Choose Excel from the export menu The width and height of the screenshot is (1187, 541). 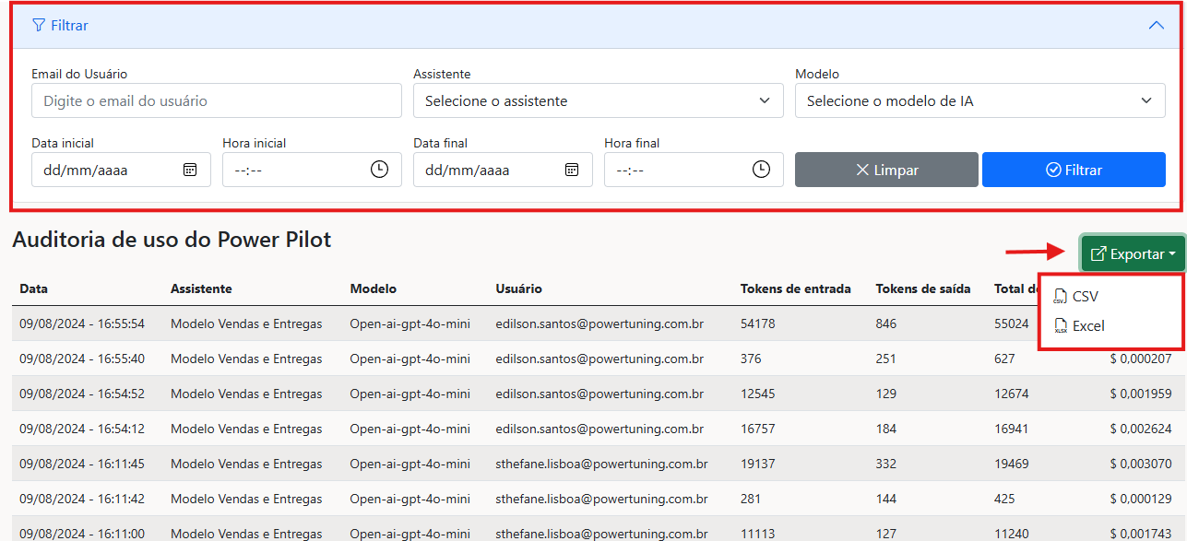click(1088, 326)
